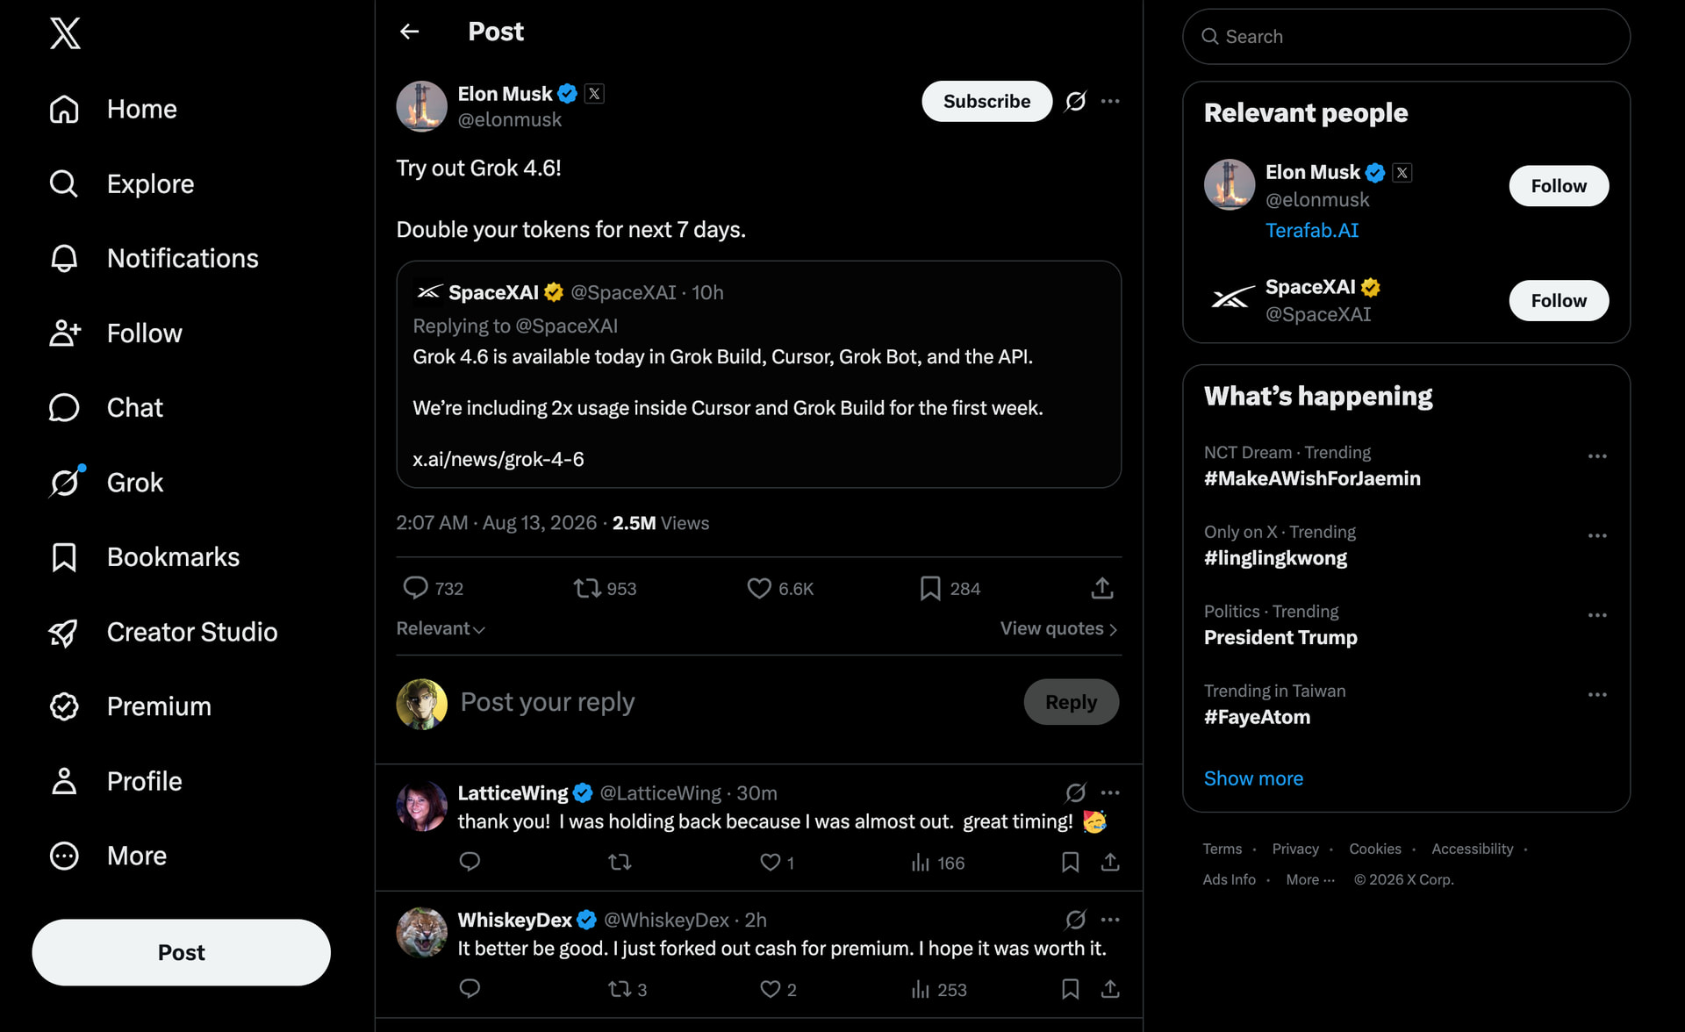Click the back arrow next to Post
1685x1032 pixels.
click(x=409, y=32)
